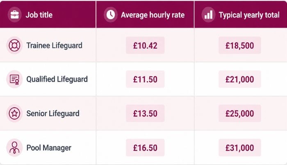Image resolution: width=287 pixels, height=165 pixels.
Task: Click the £18,500 yearly total badge
Action: point(239,45)
